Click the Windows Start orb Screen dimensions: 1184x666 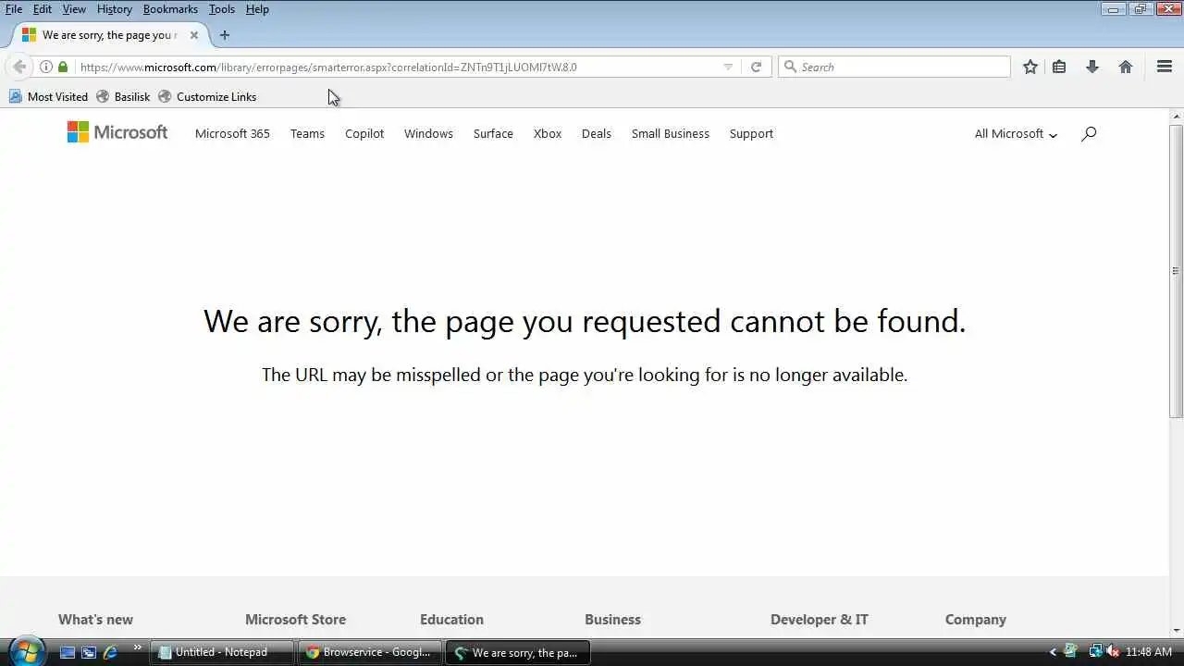(25, 651)
